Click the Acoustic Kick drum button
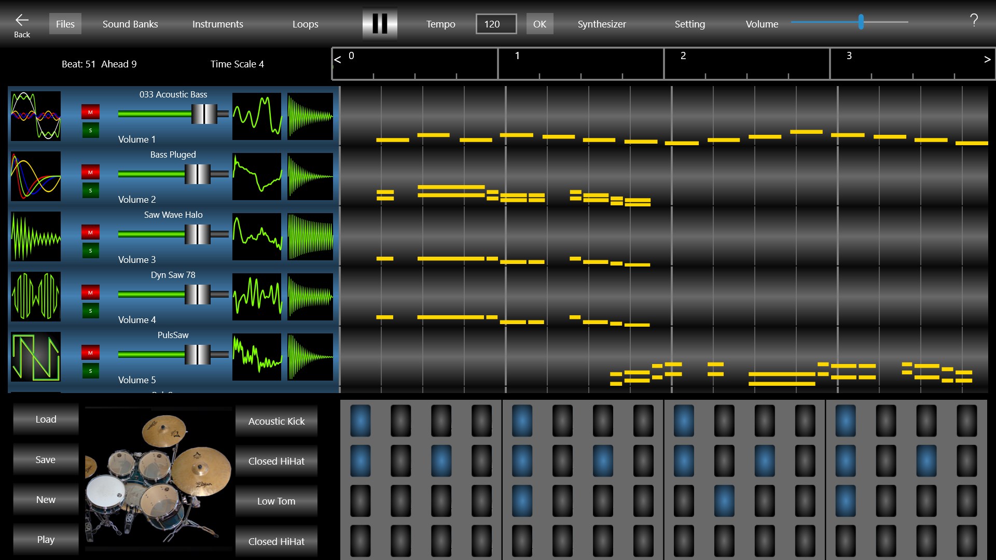 click(275, 421)
